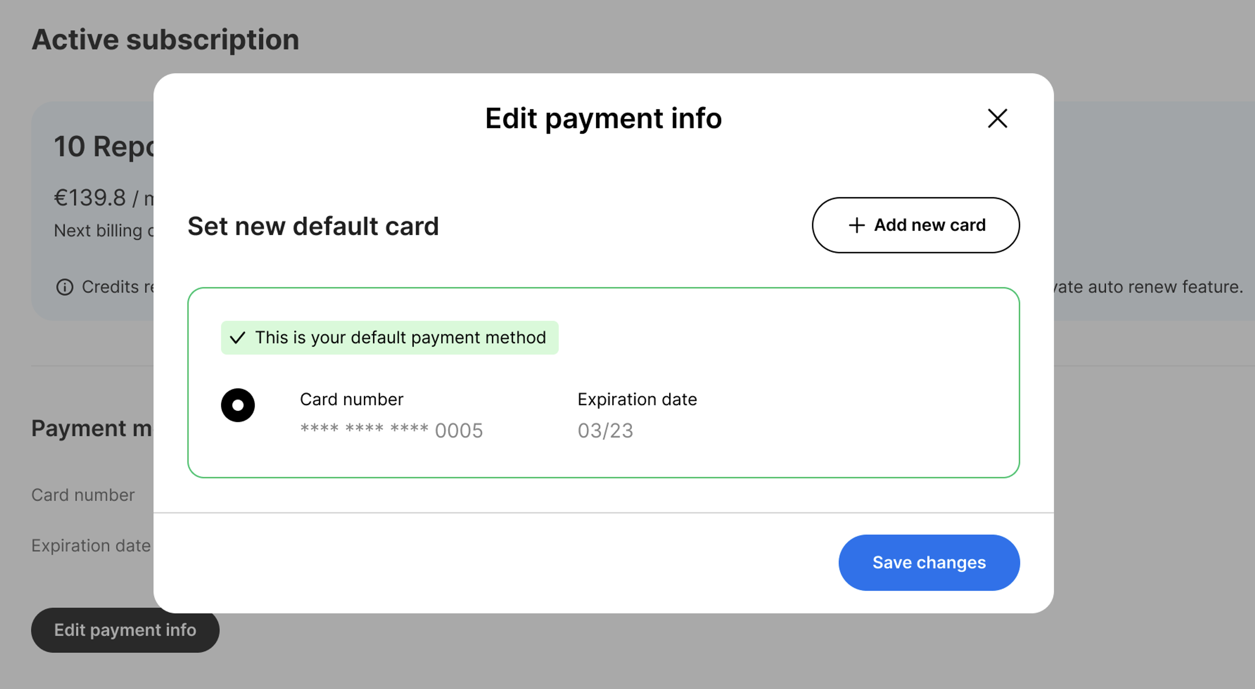Screen dimensions: 1255x689
Task: Click the green-bordered default card panel
Action: 603,383
